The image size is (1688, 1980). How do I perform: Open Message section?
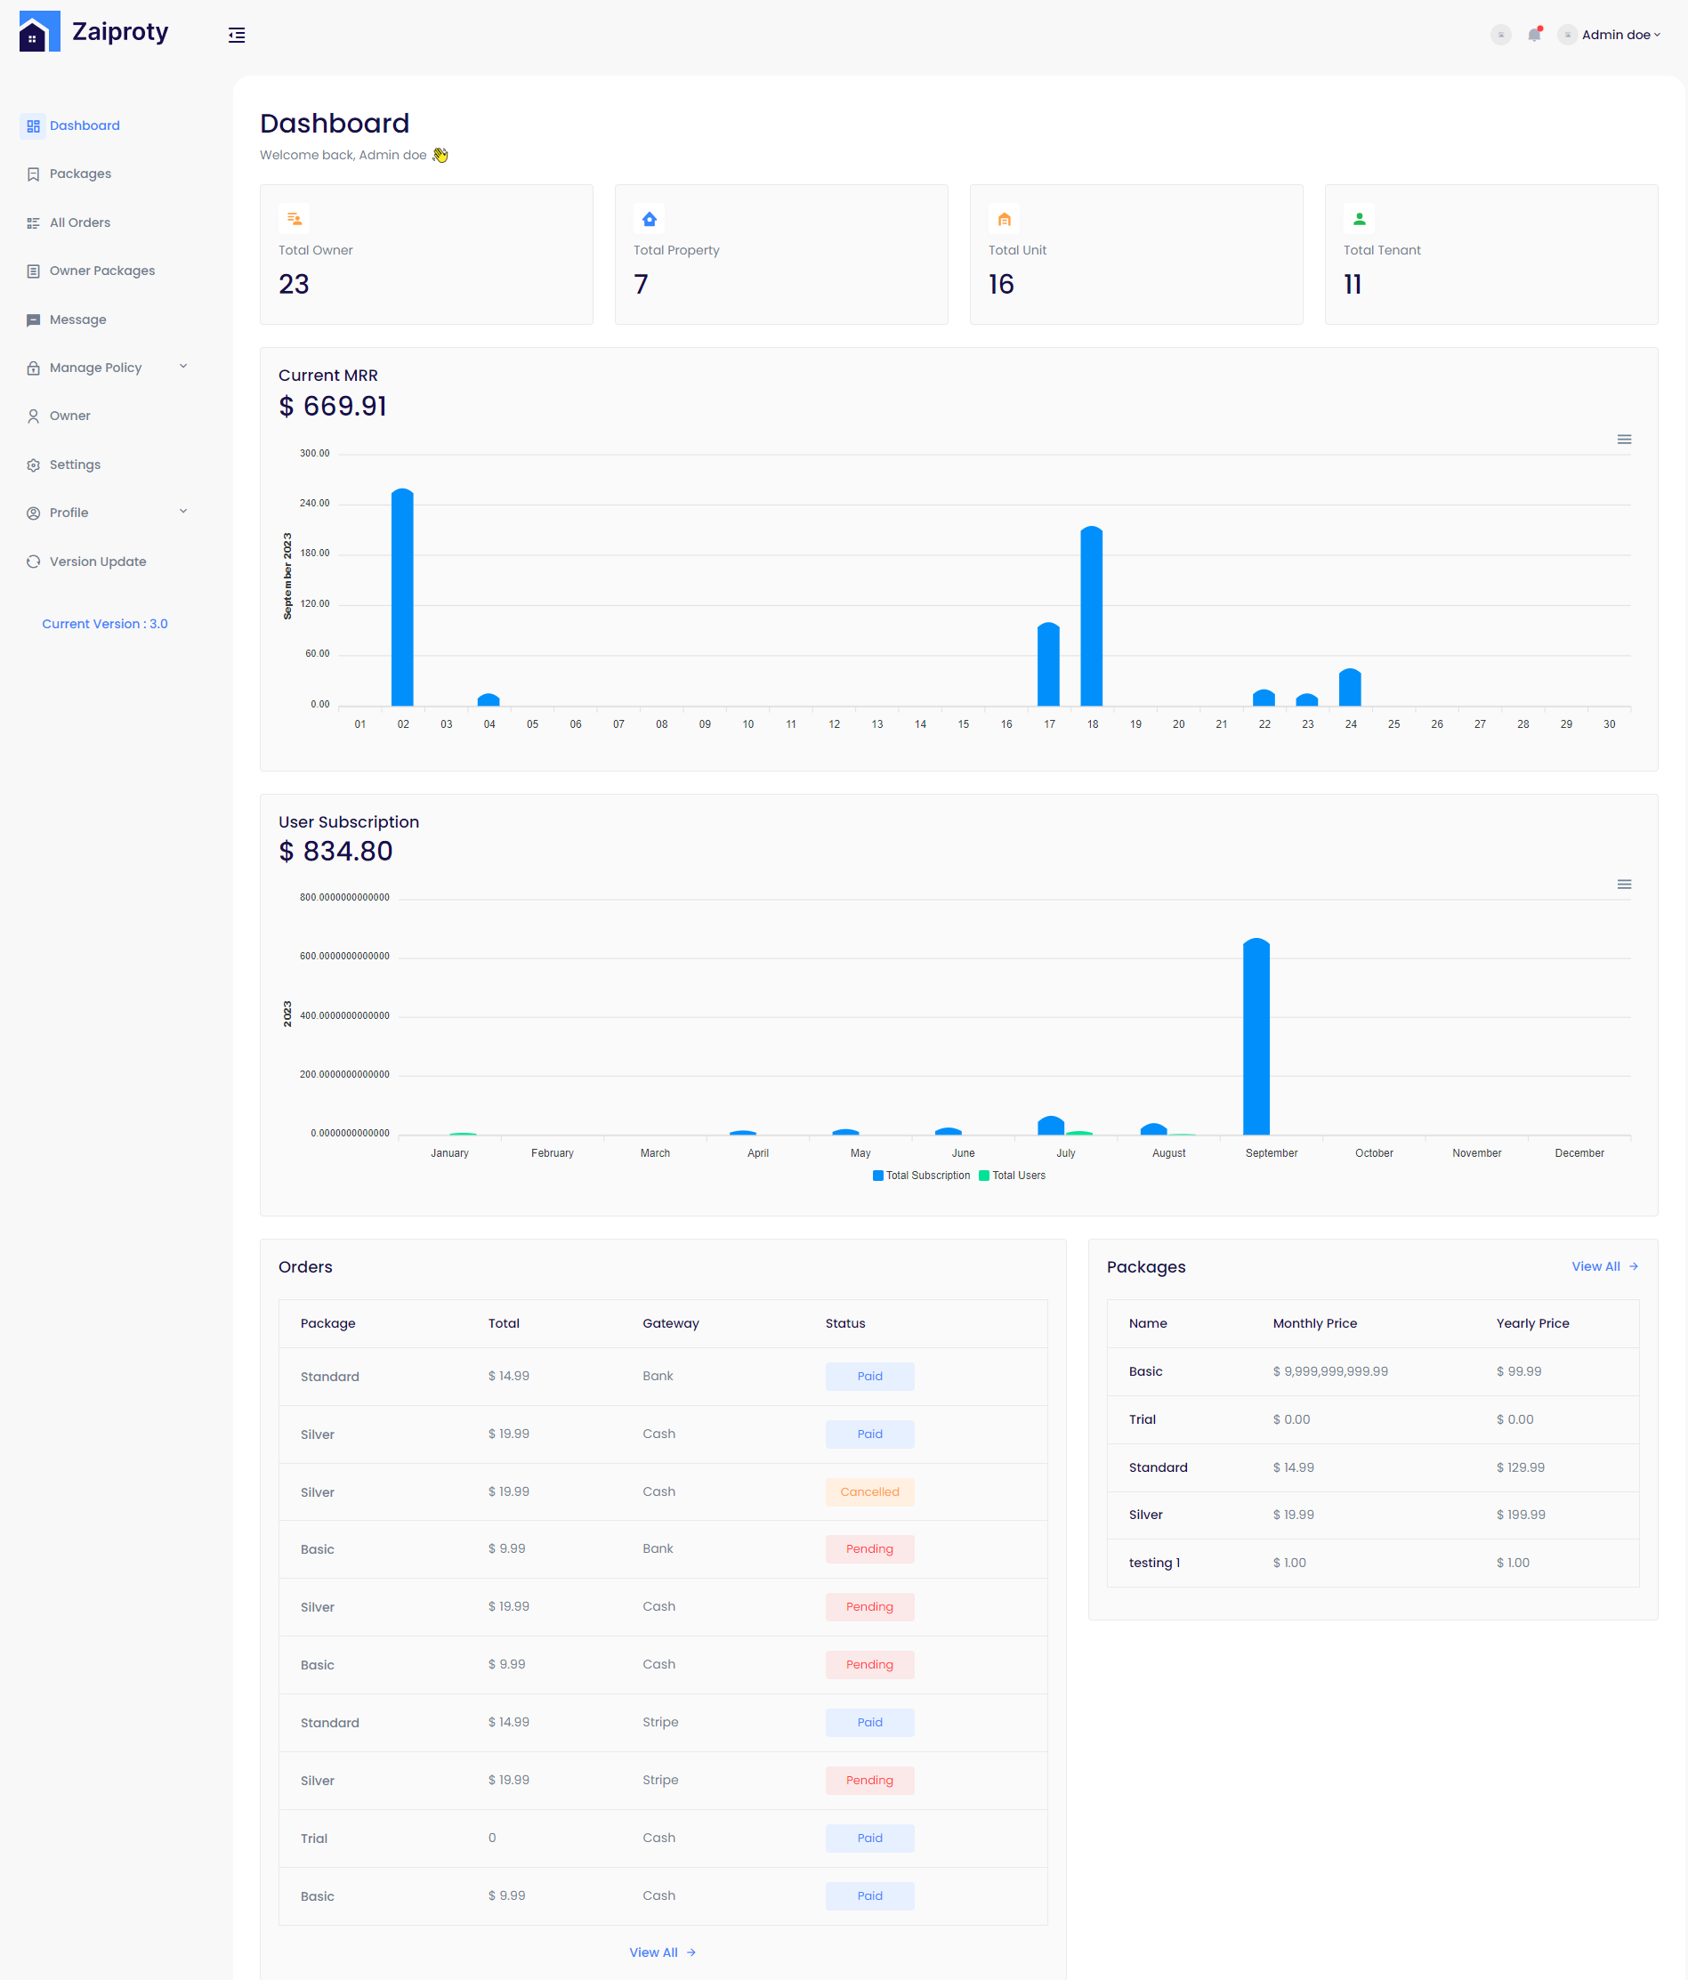click(77, 320)
